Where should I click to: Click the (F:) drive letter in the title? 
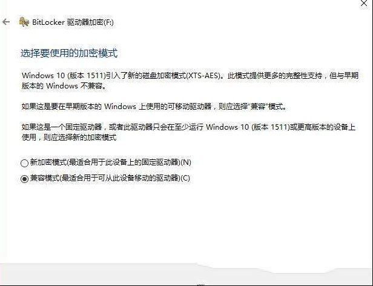(x=109, y=22)
